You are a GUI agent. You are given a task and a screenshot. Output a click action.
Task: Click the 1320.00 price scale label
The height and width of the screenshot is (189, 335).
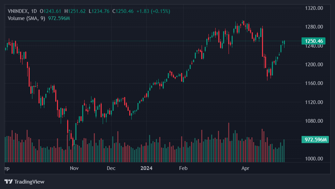click(x=314, y=8)
